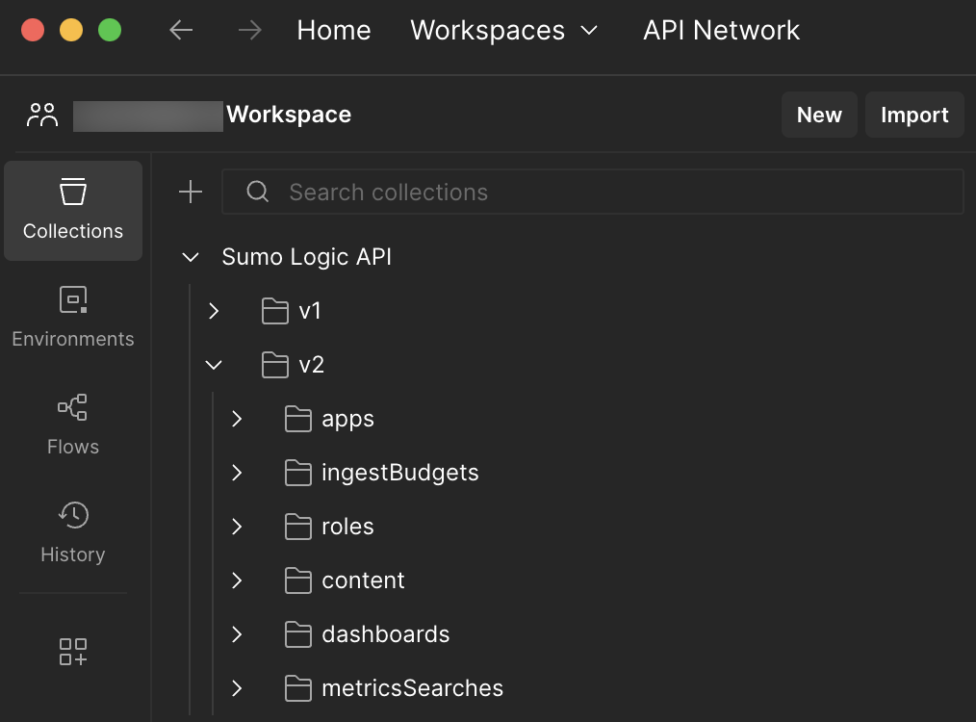Click the Import button
The image size is (976, 722).
tap(913, 114)
